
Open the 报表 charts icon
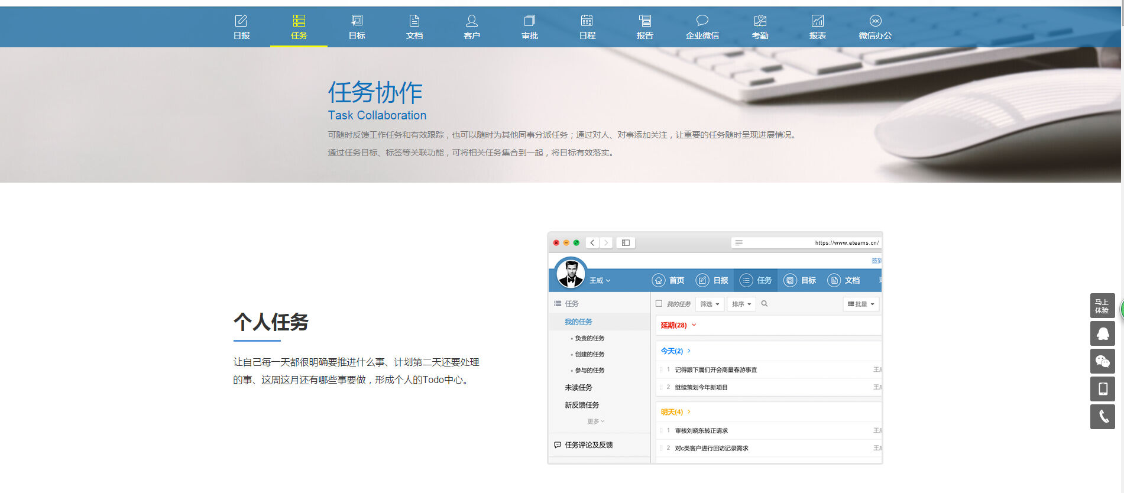[817, 21]
